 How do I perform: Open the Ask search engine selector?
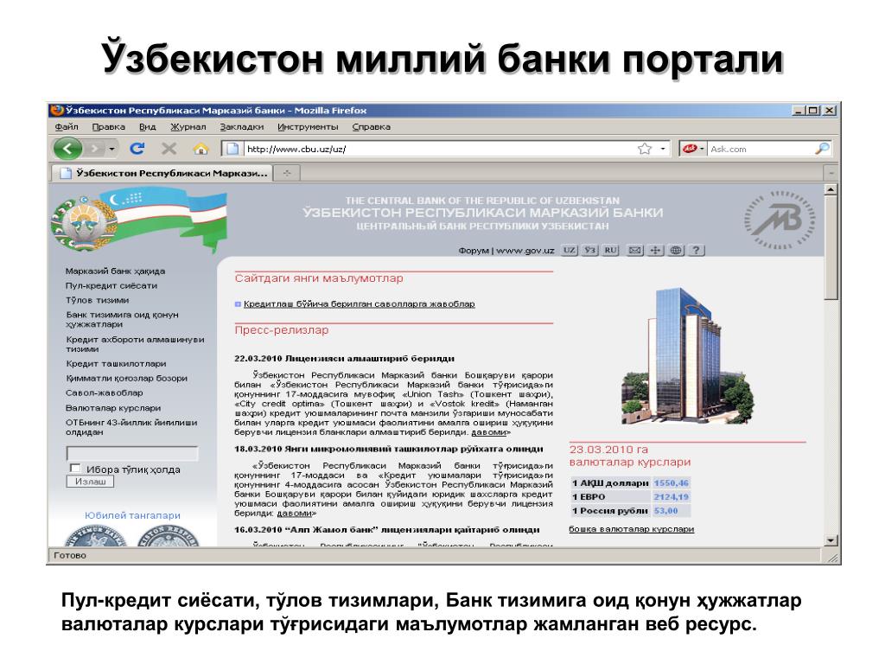tap(693, 149)
